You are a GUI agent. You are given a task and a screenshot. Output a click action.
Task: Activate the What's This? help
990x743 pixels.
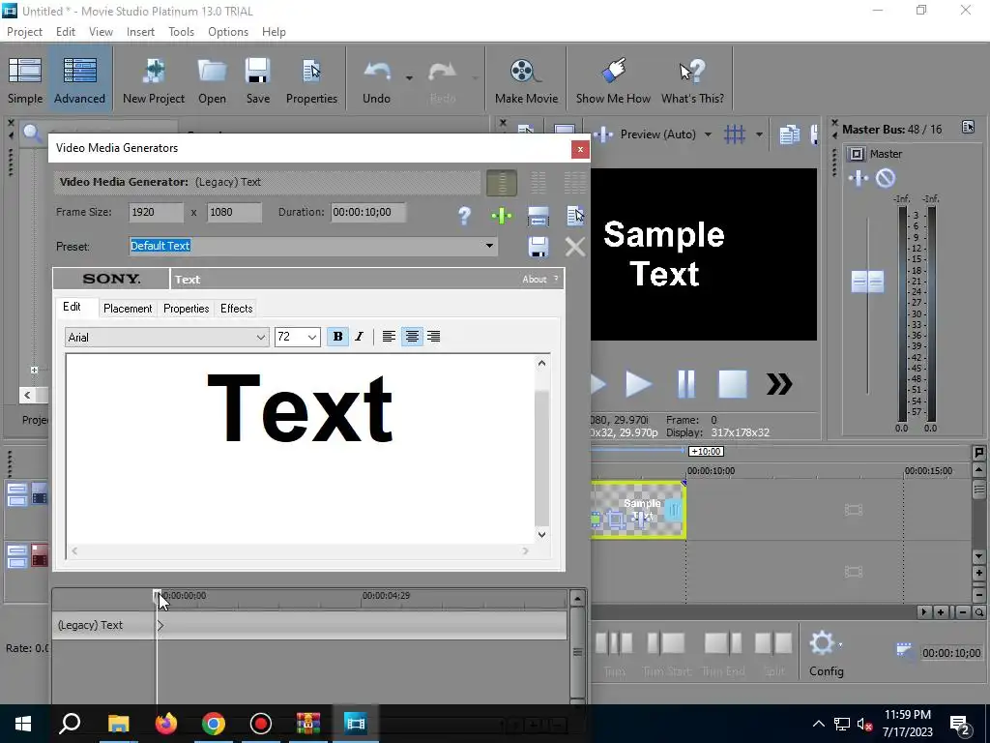point(692,79)
